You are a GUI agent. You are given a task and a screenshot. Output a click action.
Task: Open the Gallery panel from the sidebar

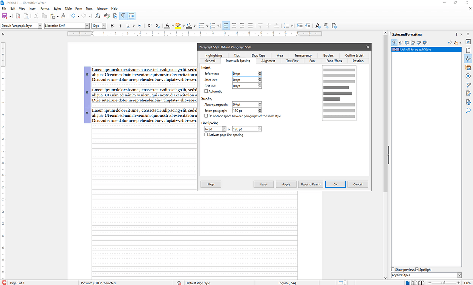coord(468,67)
